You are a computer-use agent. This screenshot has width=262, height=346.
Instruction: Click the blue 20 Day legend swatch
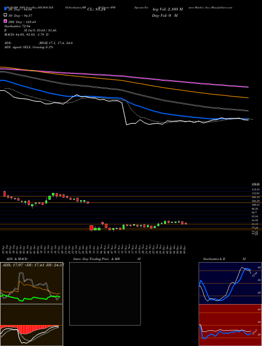(5, 9)
